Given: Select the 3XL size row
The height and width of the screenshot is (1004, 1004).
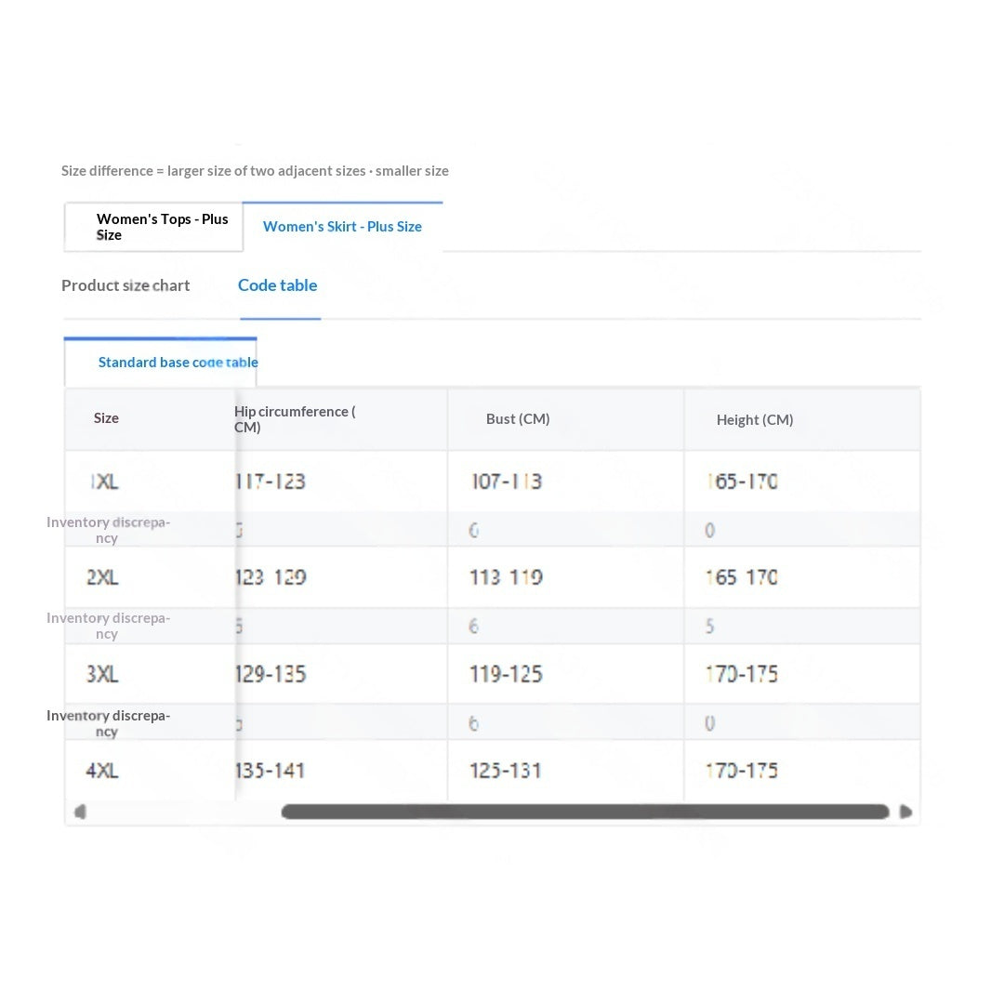Looking at the screenshot, I should (493, 674).
